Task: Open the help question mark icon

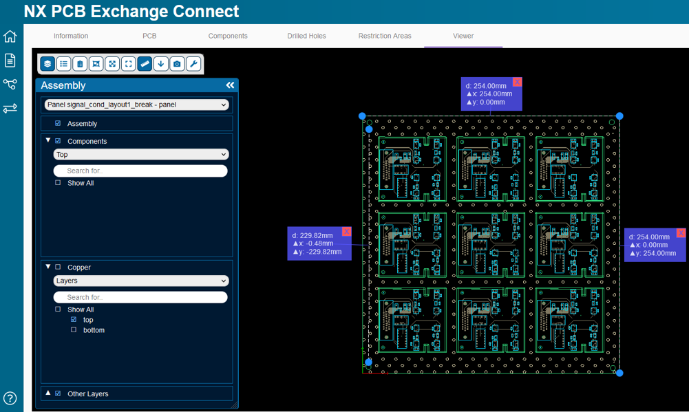Action: point(10,398)
